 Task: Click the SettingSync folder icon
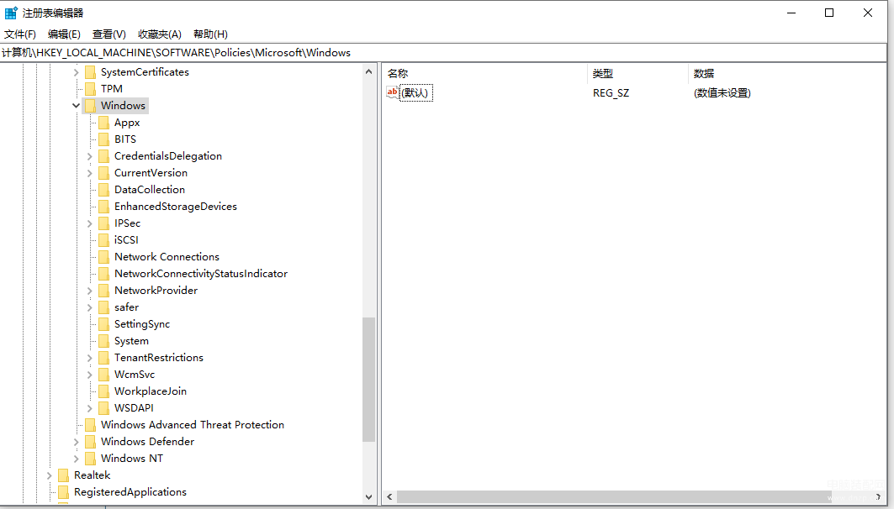click(x=103, y=324)
